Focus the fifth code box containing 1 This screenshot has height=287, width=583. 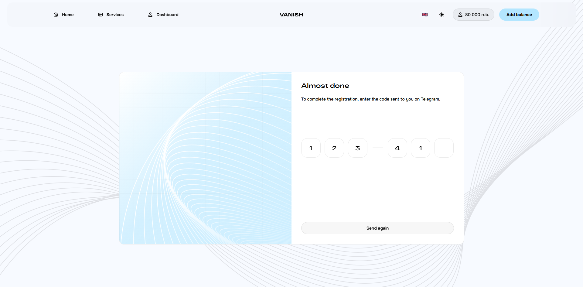point(420,148)
